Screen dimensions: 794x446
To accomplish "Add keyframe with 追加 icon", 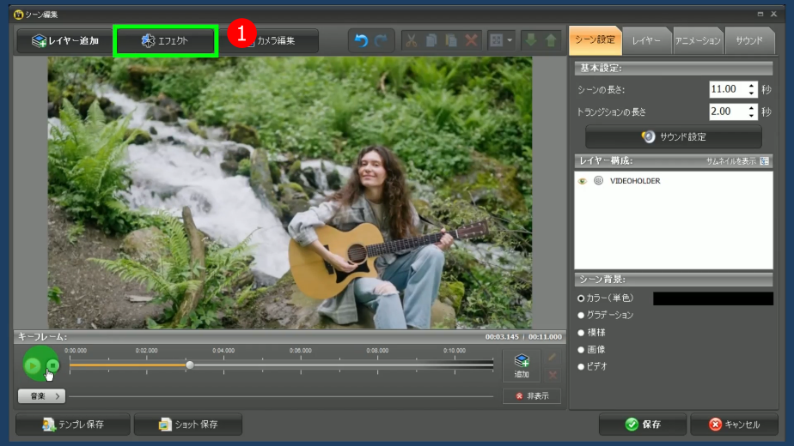I will pyautogui.click(x=522, y=365).
